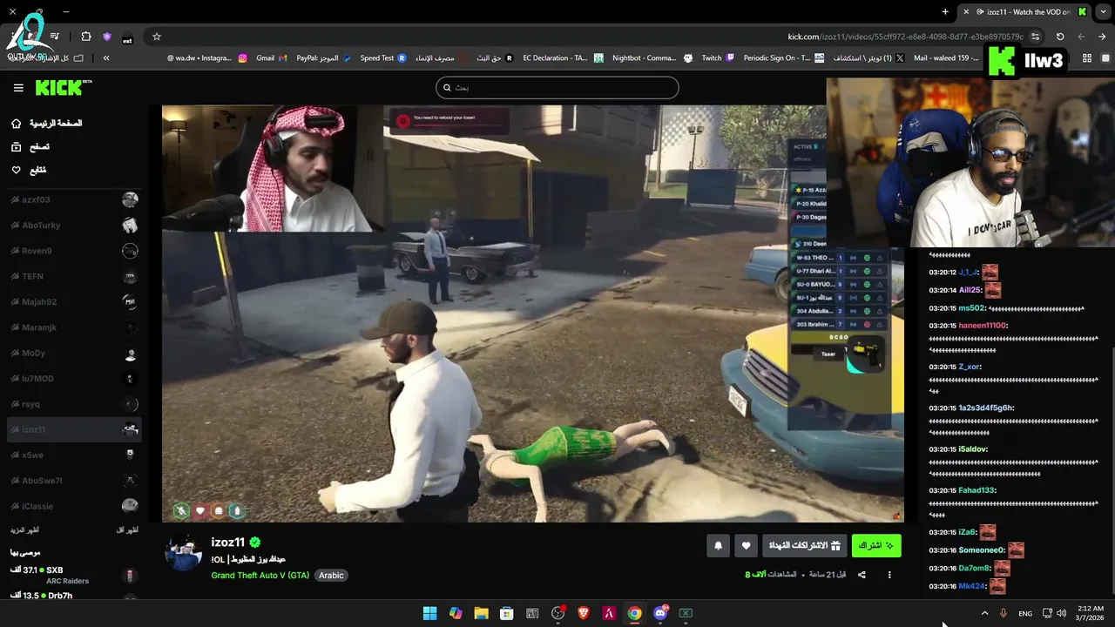Open AboTurky channel in sidebar
Viewport: 1115px width, 627px height.
pyautogui.click(x=74, y=226)
